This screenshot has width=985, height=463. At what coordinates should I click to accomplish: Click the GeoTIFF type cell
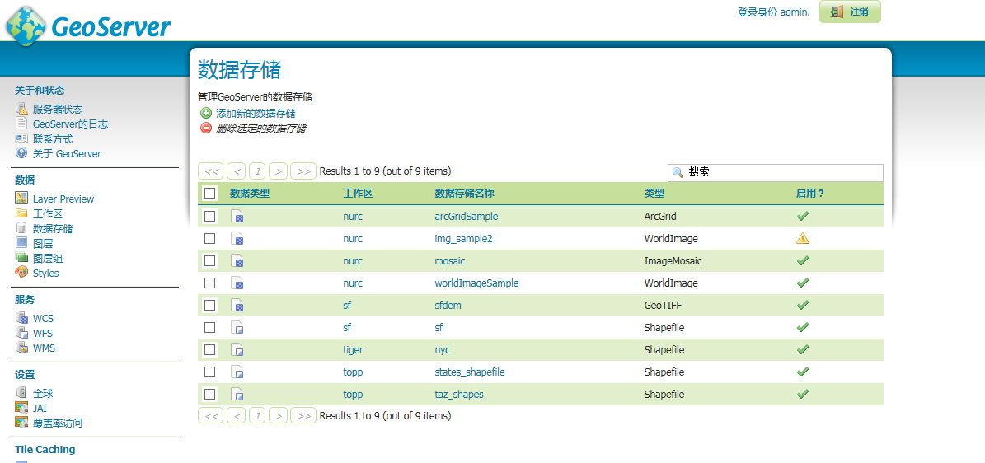pyautogui.click(x=663, y=306)
